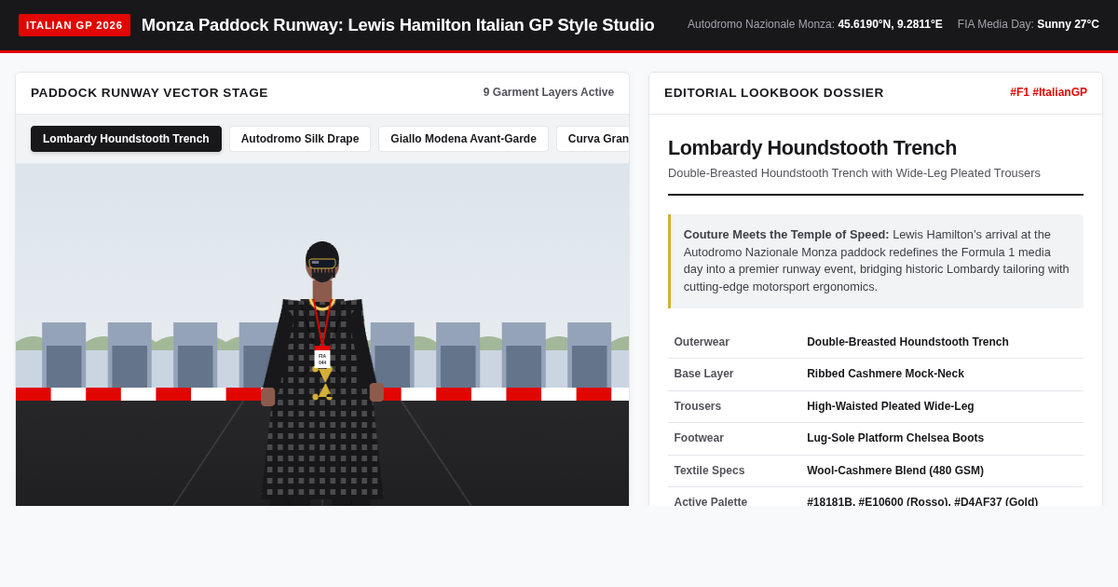This screenshot has width=1118, height=587.
Task: Select the Lombardy Houndstooth Trench tab
Action: [x=126, y=139]
